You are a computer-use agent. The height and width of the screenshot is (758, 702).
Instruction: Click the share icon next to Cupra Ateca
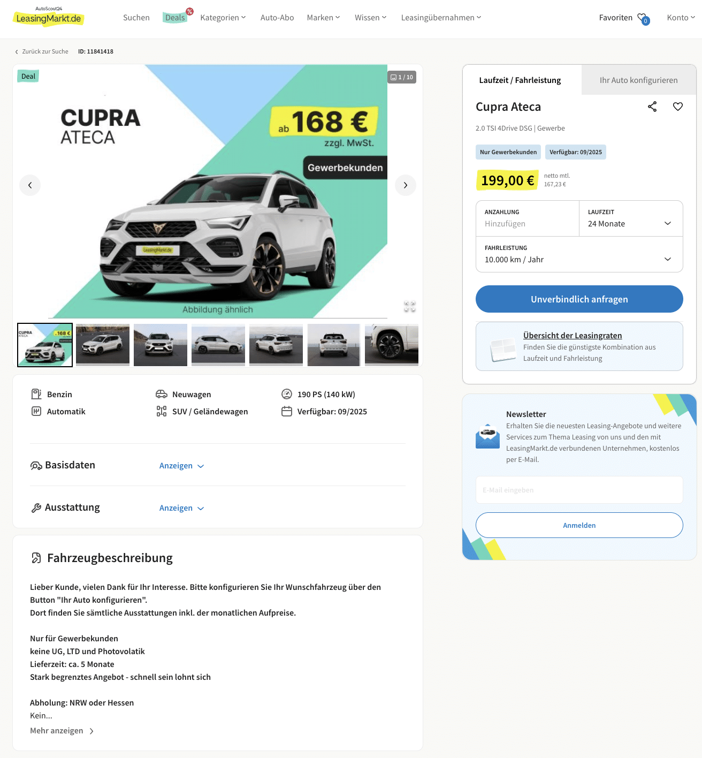pos(652,107)
